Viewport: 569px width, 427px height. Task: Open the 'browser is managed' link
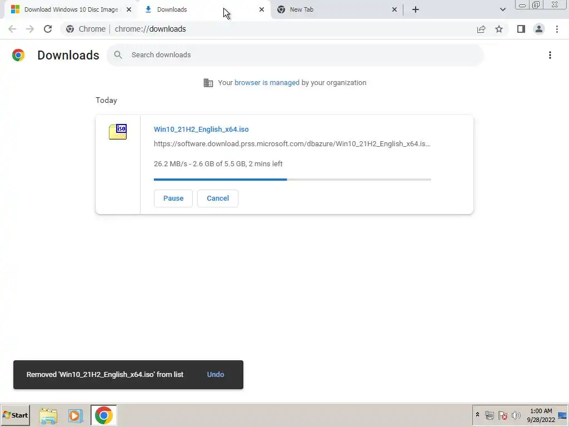[x=267, y=83]
